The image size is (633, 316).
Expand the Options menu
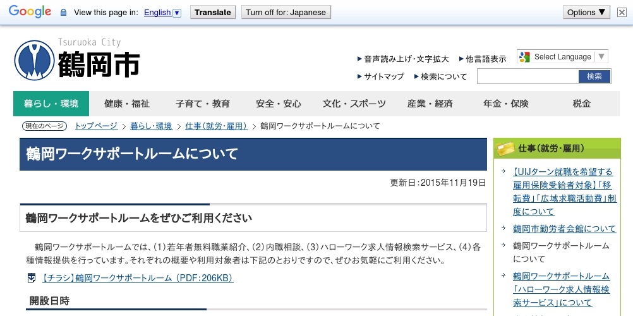click(x=588, y=12)
